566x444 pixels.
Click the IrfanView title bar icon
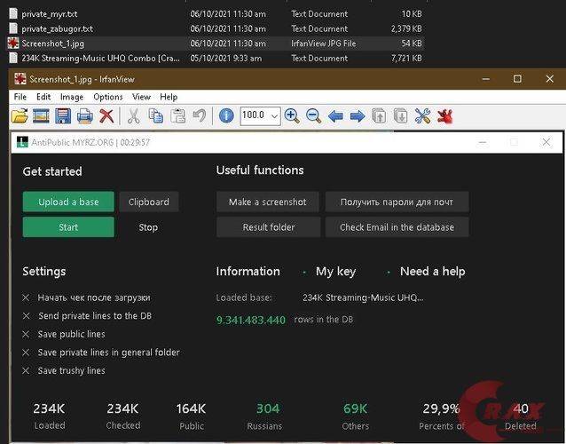20,79
